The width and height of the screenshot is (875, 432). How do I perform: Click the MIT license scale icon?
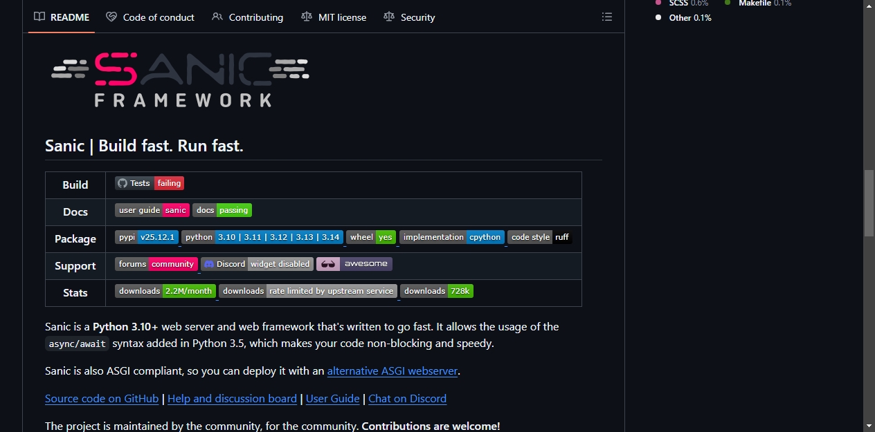click(307, 17)
